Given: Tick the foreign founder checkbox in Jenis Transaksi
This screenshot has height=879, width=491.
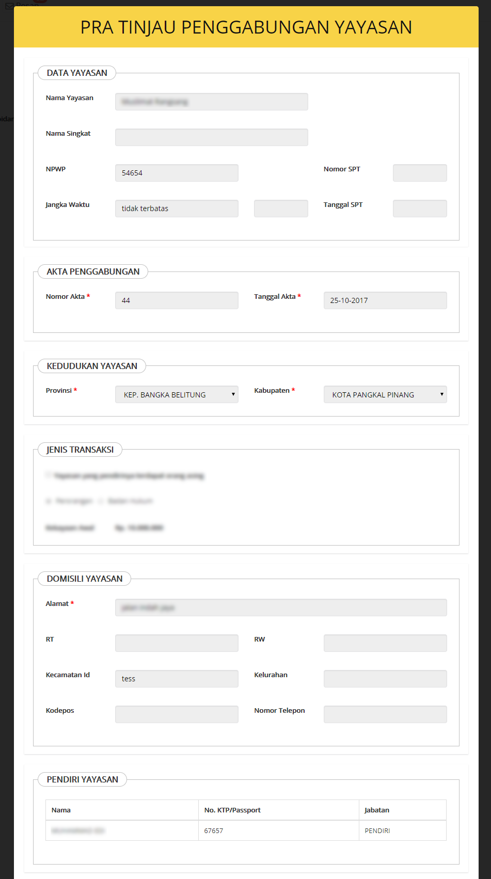Looking at the screenshot, I should coord(49,475).
